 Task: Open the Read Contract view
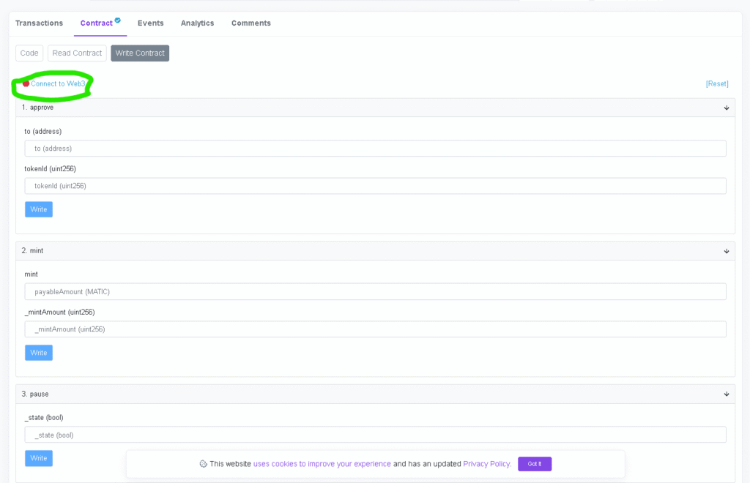click(x=76, y=53)
